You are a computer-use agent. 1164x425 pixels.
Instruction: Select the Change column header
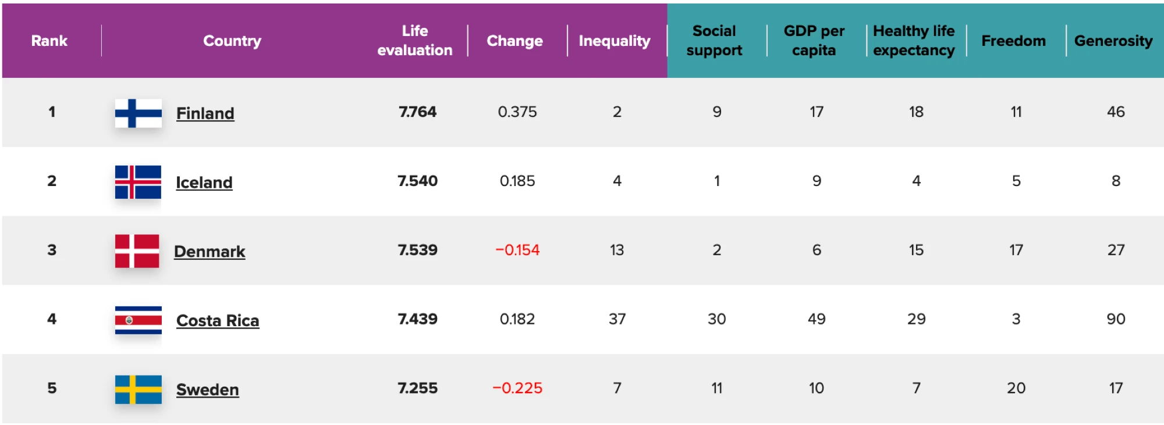pyautogui.click(x=514, y=41)
